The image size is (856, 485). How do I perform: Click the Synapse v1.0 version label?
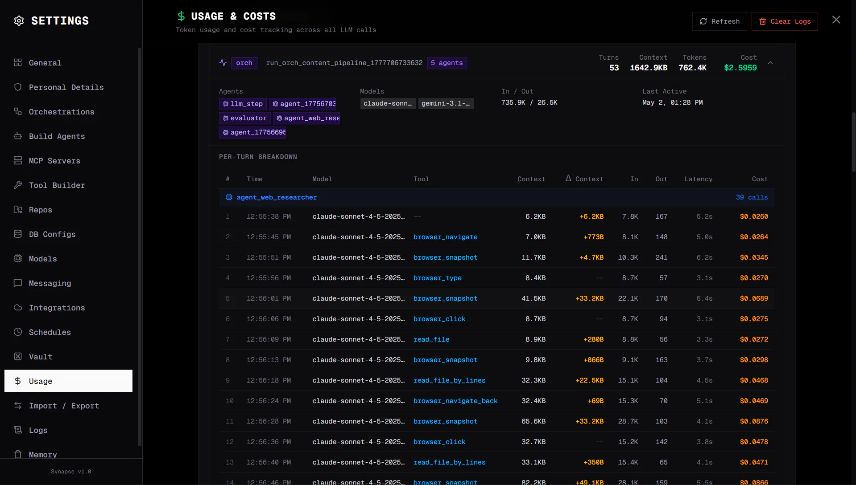coord(71,472)
